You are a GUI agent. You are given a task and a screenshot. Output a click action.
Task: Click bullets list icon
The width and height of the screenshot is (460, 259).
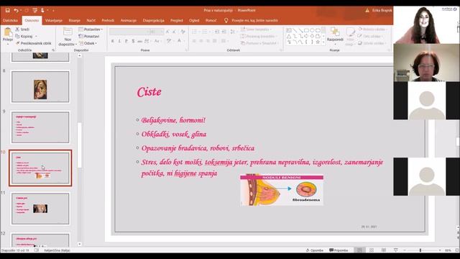click(194, 32)
